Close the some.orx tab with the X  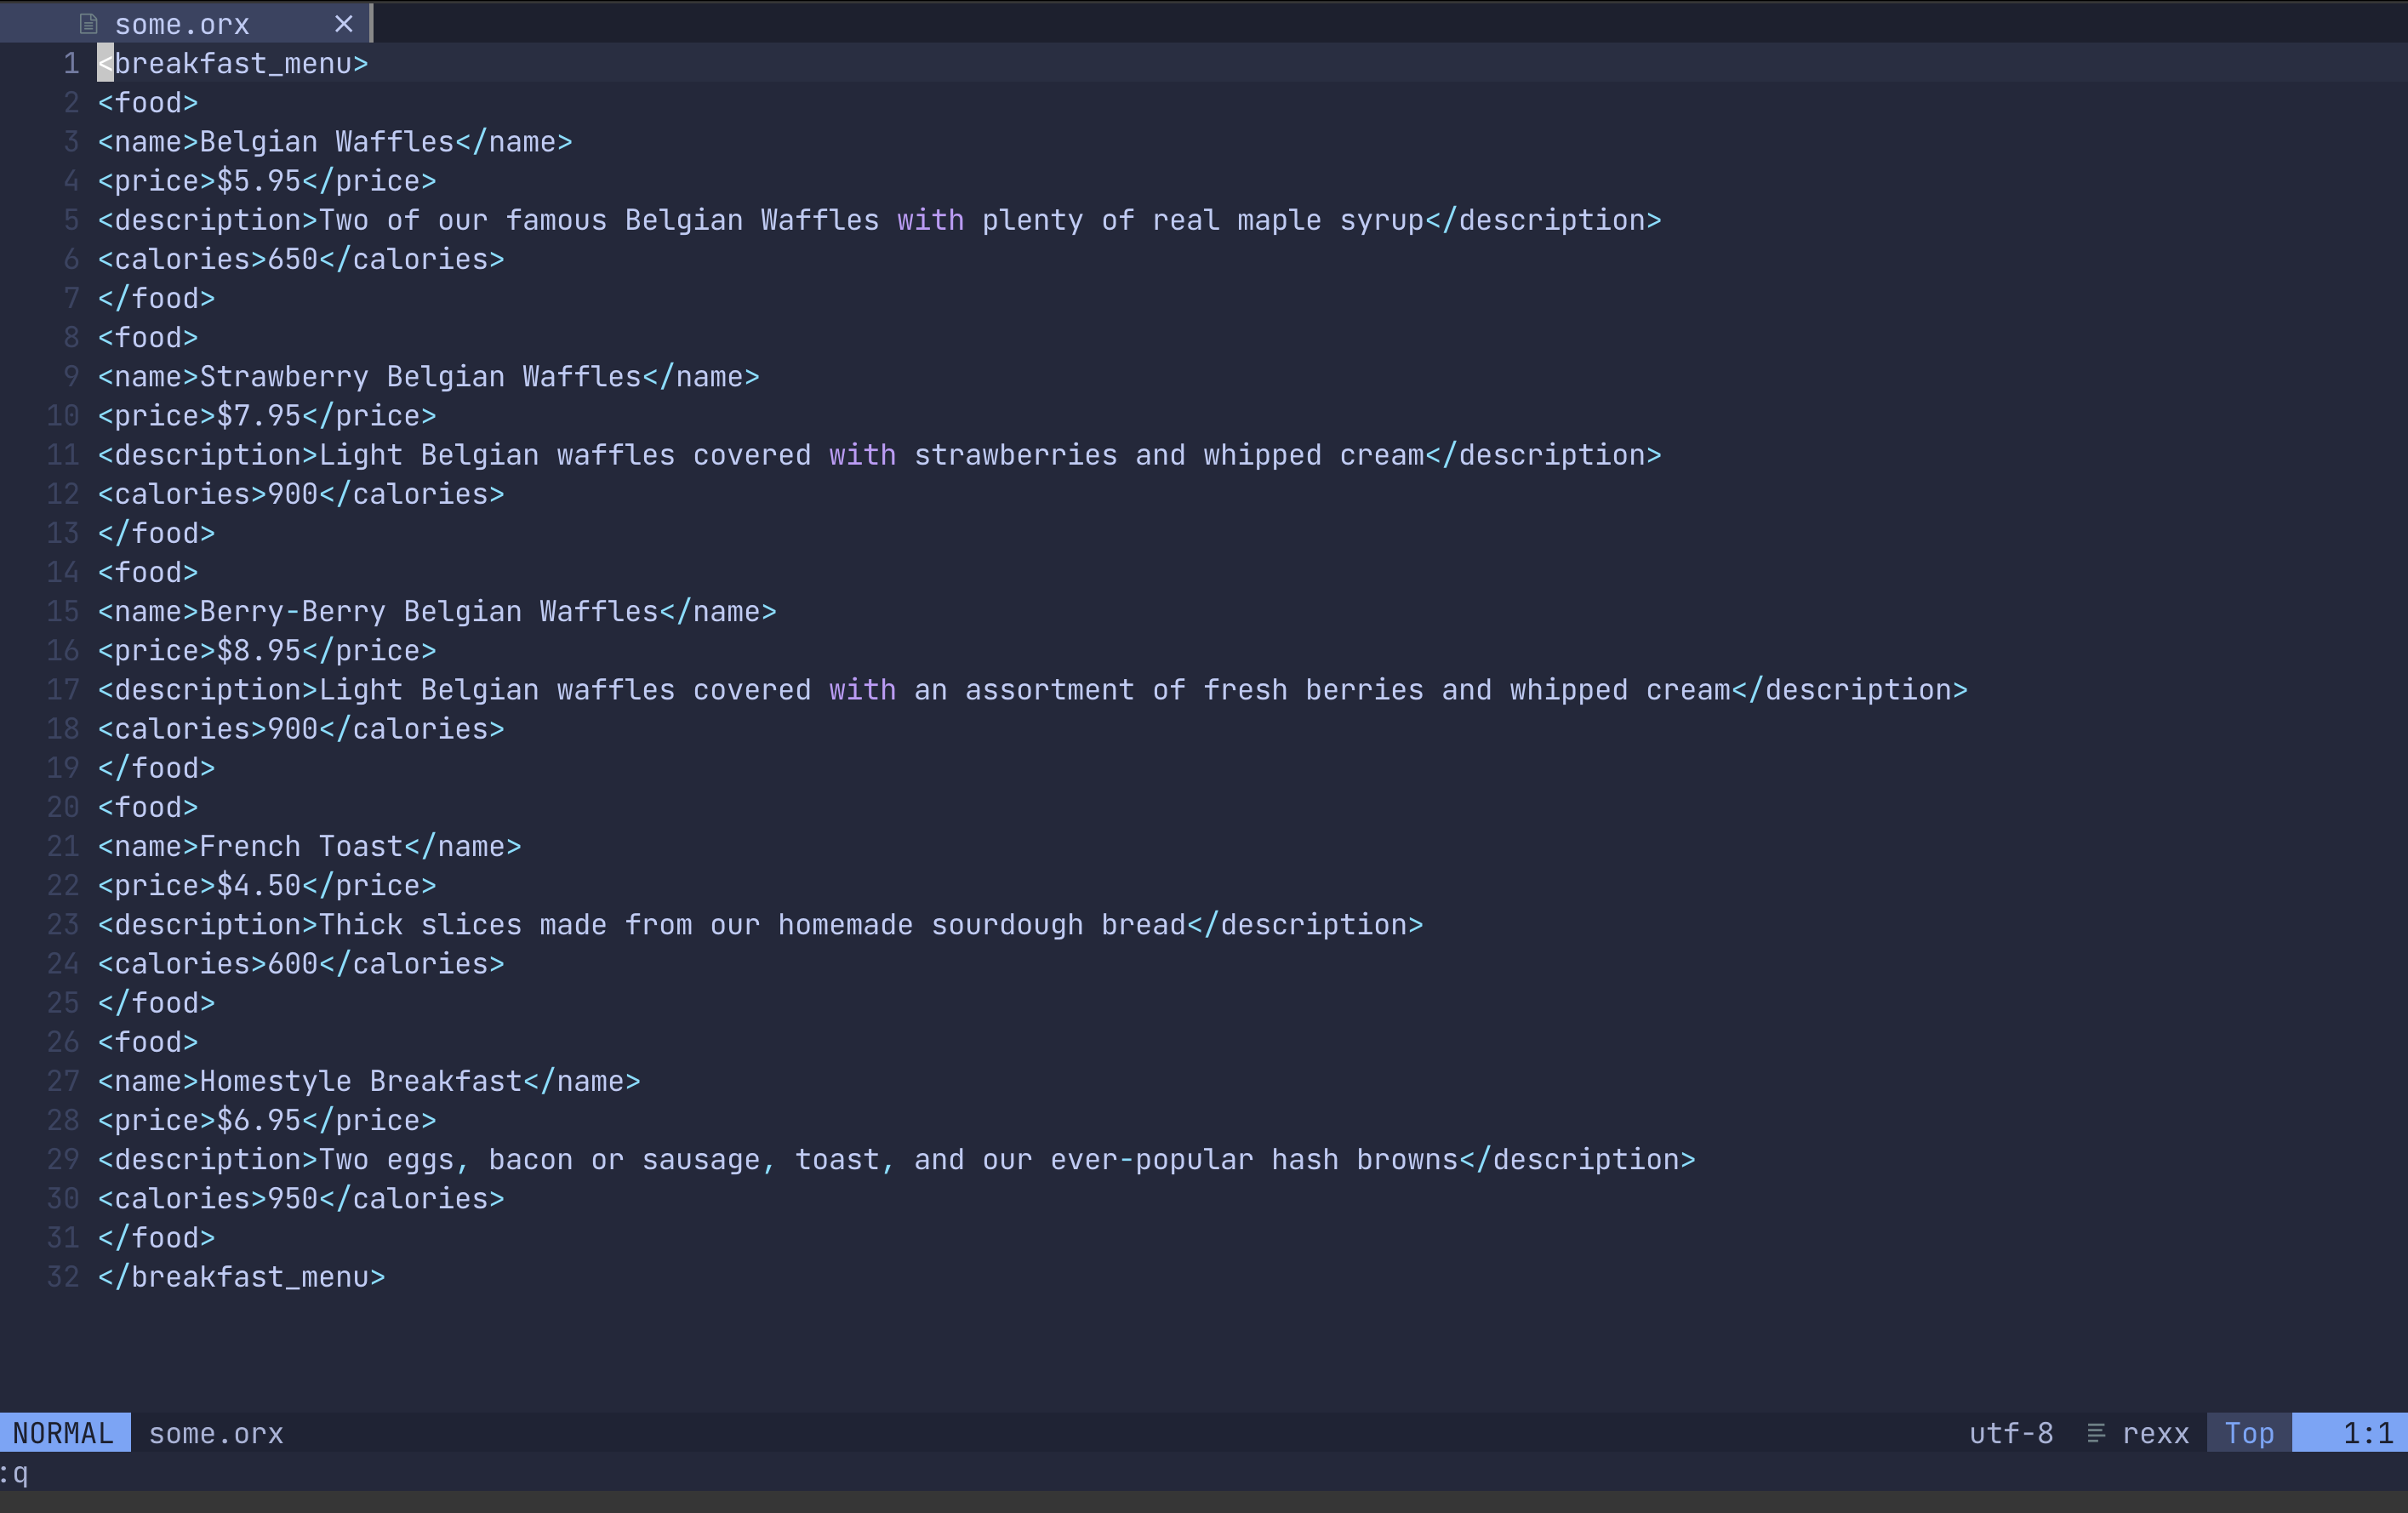click(344, 23)
